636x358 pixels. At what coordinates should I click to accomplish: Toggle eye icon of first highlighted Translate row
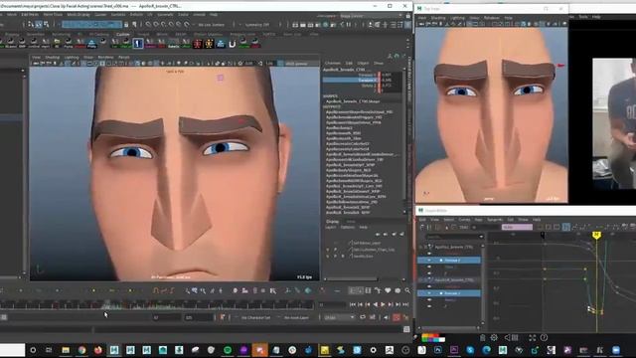tap(429, 260)
